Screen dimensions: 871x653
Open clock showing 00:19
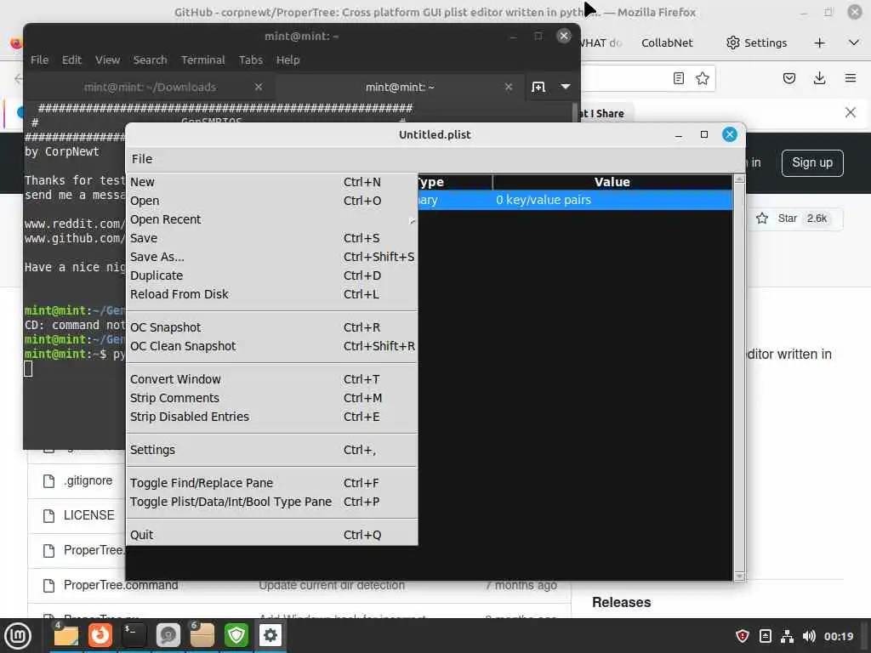838,636
